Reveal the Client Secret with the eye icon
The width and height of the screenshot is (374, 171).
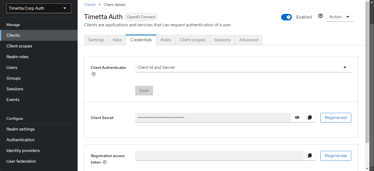(297, 117)
